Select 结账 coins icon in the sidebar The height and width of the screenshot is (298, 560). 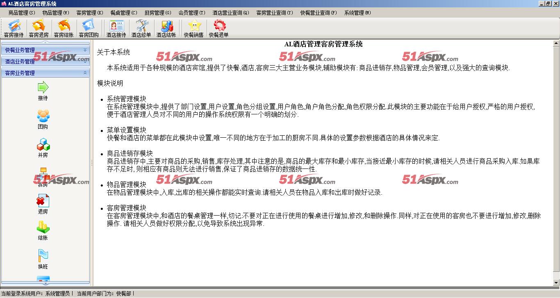pyautogui.click(x=43, y=231)
